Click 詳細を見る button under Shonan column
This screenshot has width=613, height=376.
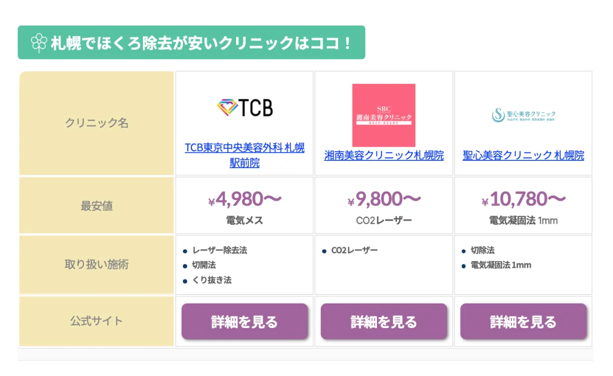(x=384, y=321)
